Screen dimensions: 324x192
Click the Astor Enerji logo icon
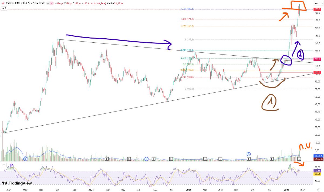point(3,3)
